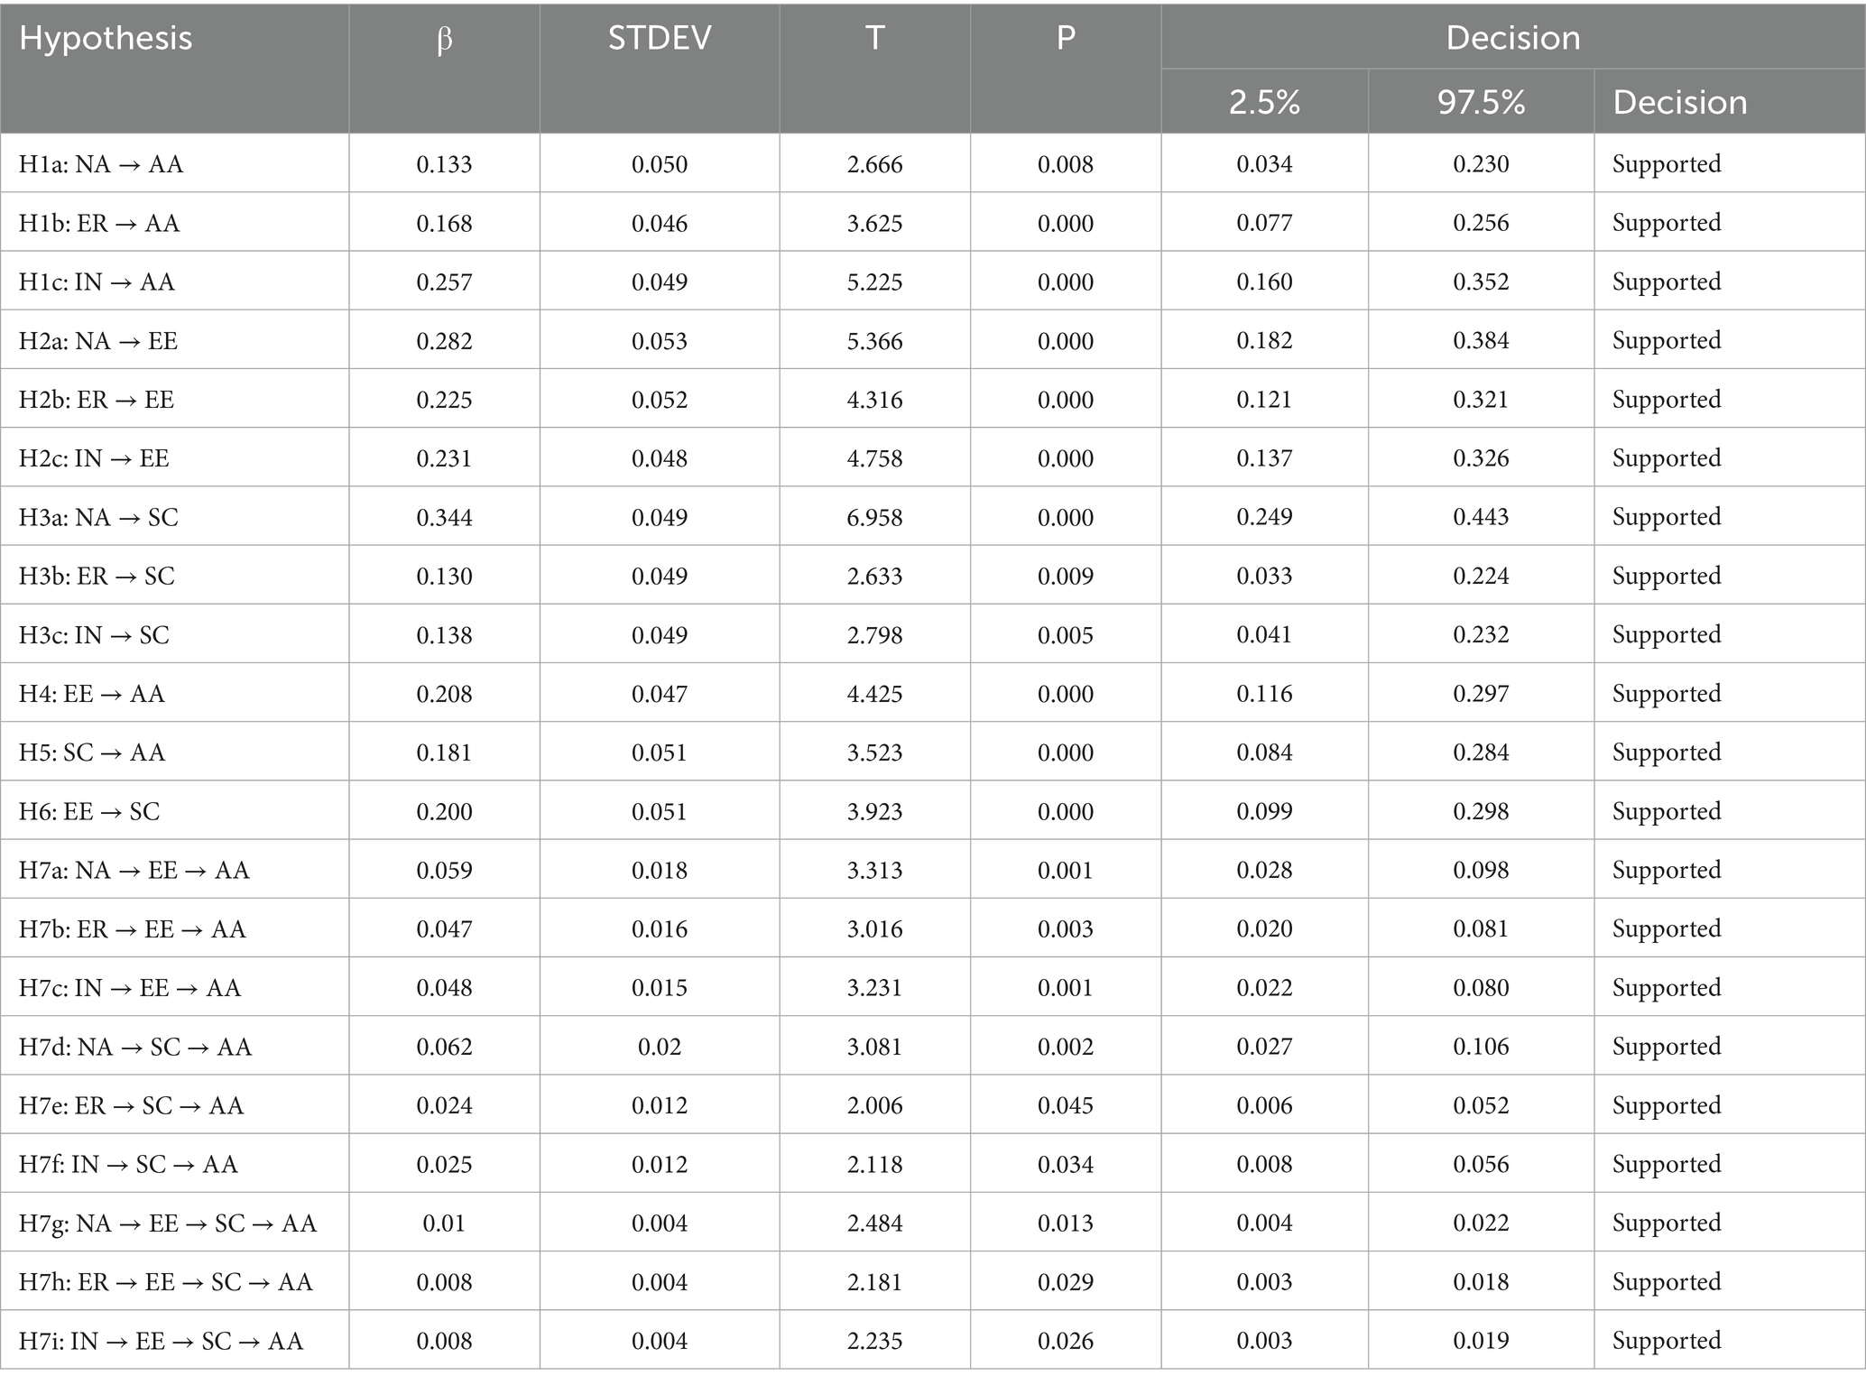Screen dimensions: 1866x1385
Task: Click the H7i: IN → EE → SC → AA cell
Action: tap(161, 1342)
